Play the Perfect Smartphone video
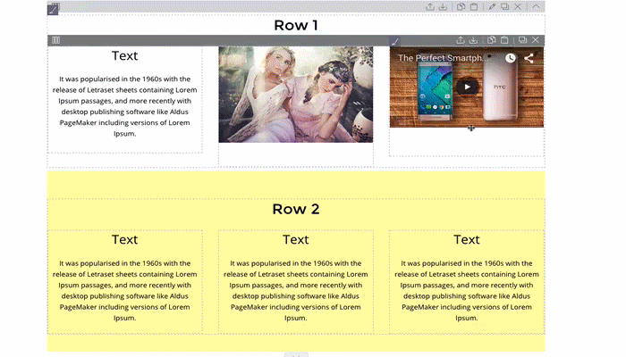This screenshot has height=357, width=626. 467,87
